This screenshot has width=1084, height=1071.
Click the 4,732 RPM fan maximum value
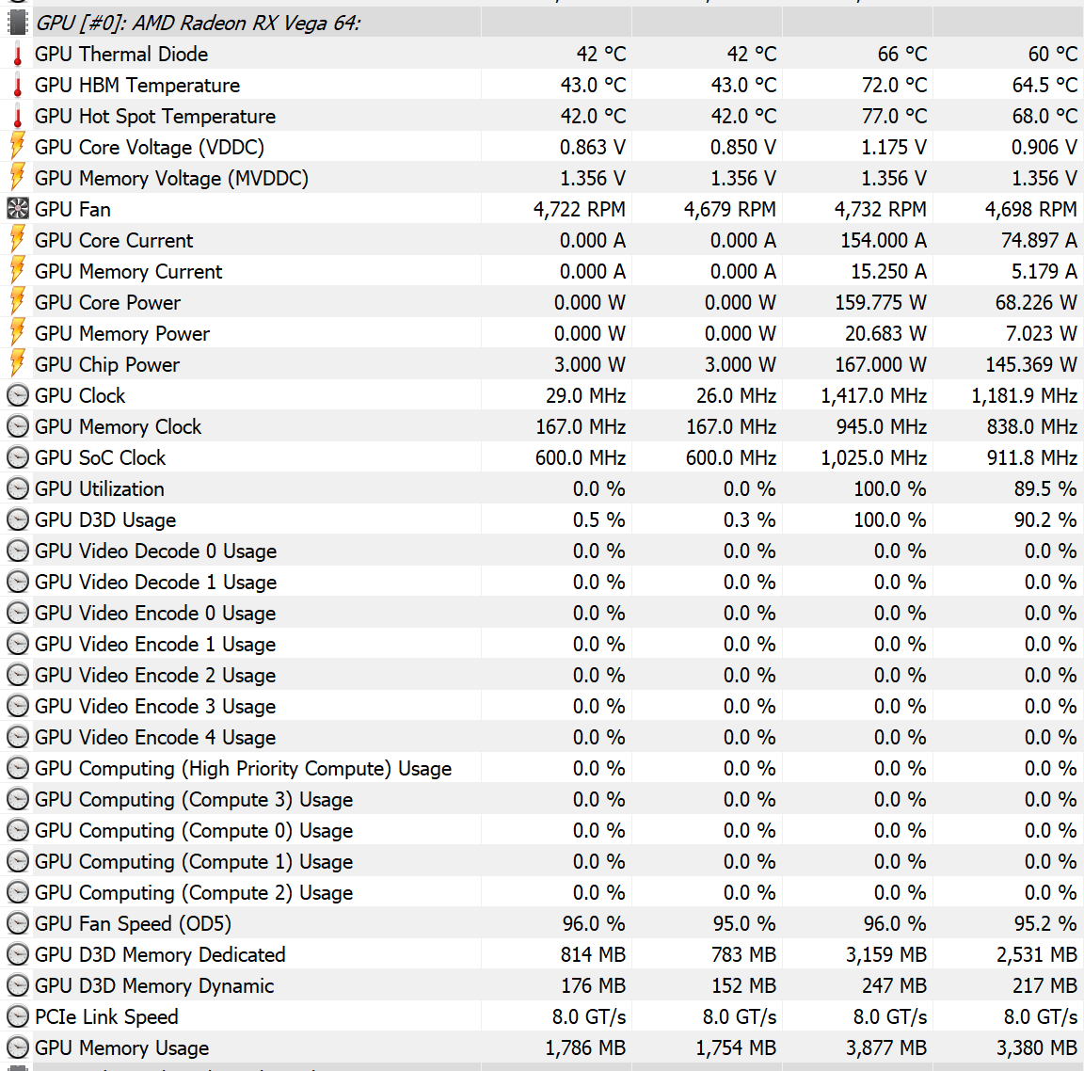pos(881,210)
